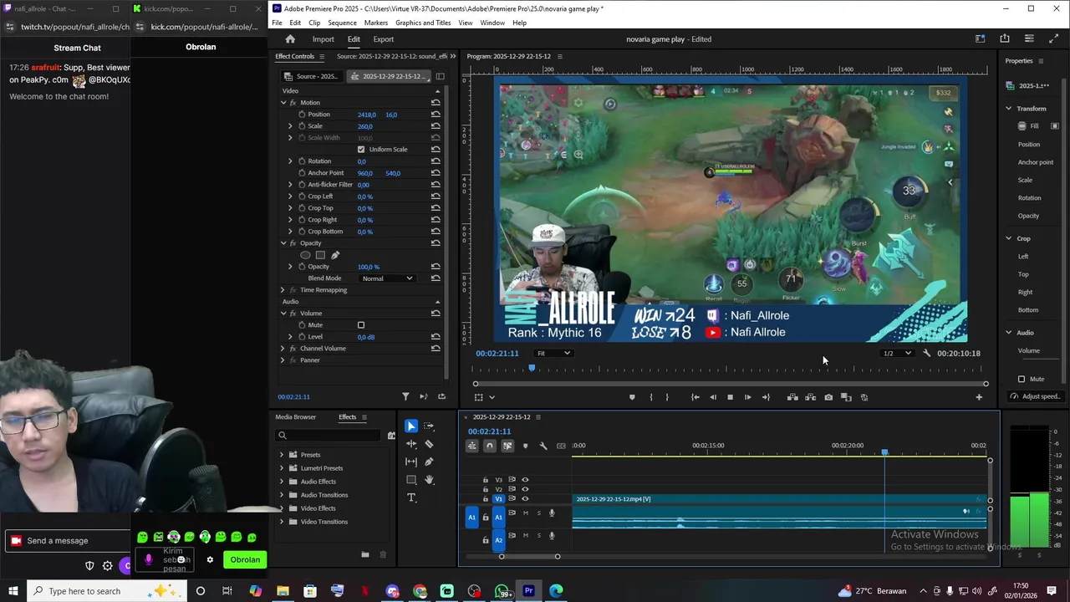Open the Fit zoom level dropdown

coord(553,353)
